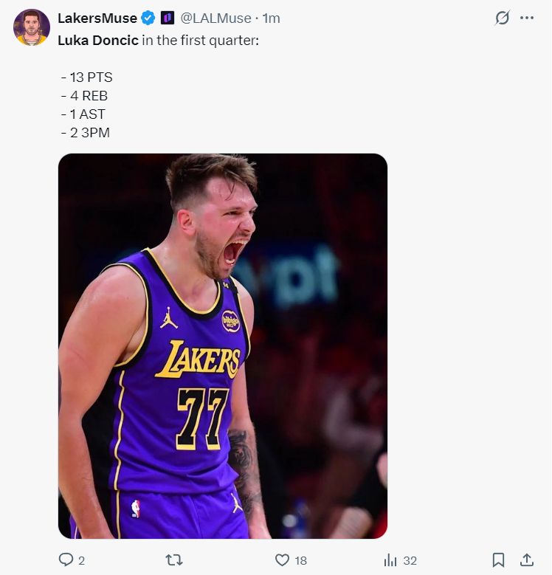Click the reply speech-bubble icon
Screen dimensions: 552x575
pos(66,560)
